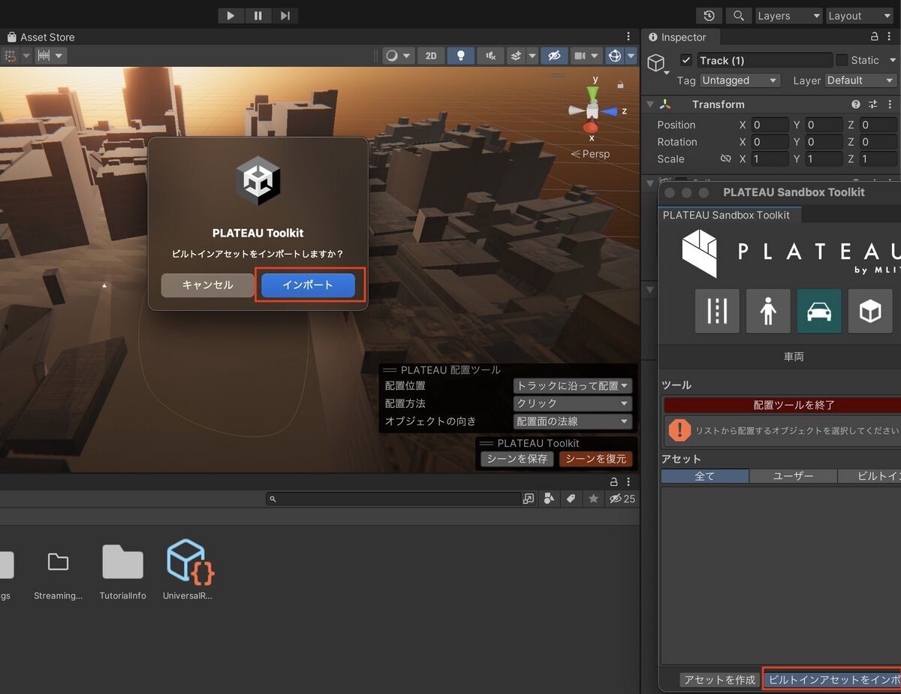Viewport: 901px width, 694px height.
Task: Select the UniversalR... asset
Action: [188, 570]
